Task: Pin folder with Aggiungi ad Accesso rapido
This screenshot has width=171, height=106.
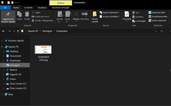Action: 8,17
